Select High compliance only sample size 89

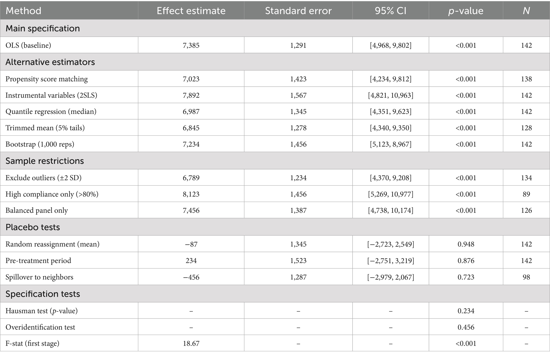[x=526, y=194]
